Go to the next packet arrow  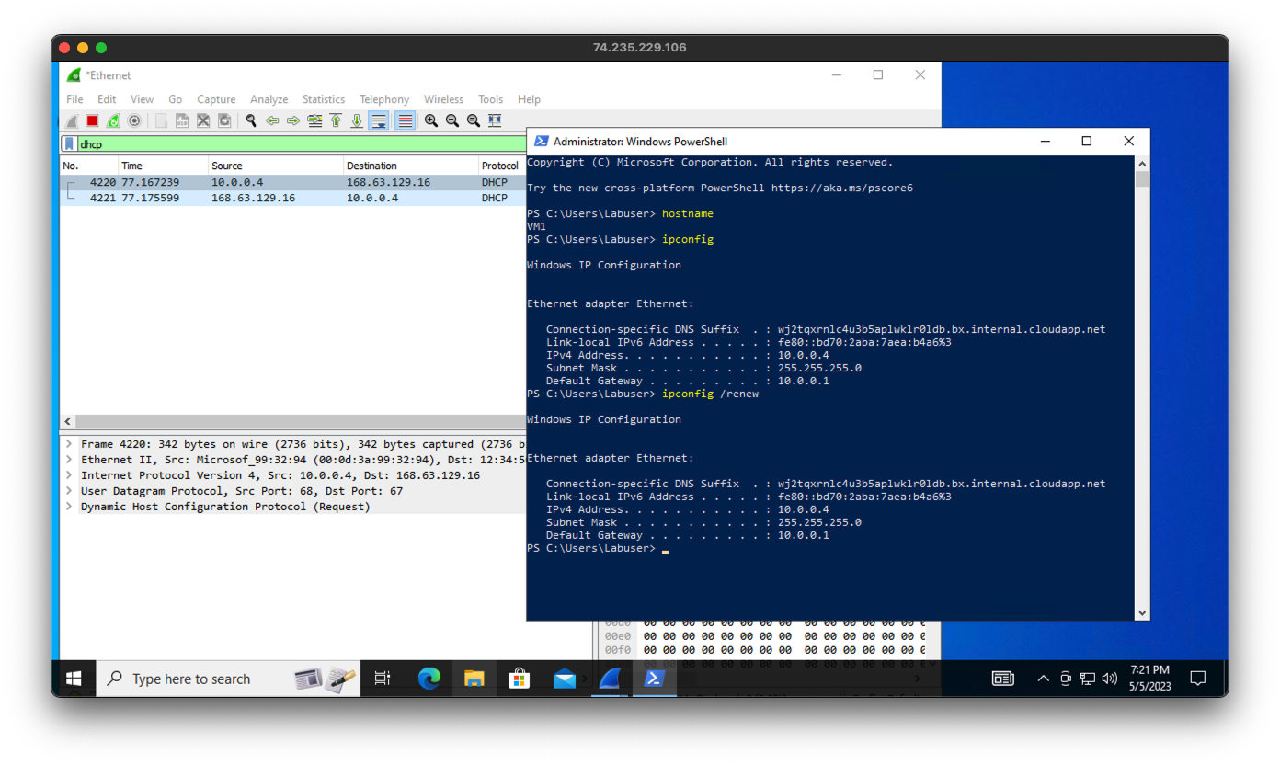click(x=292, y=120)
